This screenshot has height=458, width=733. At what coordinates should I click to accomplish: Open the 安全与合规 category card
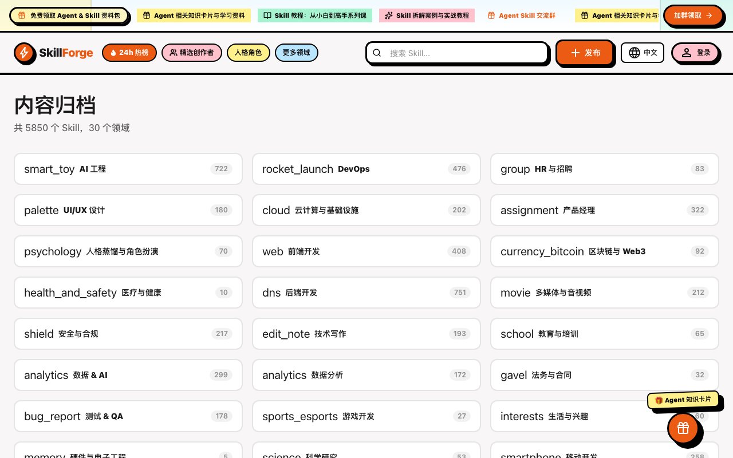coord(128,334)
